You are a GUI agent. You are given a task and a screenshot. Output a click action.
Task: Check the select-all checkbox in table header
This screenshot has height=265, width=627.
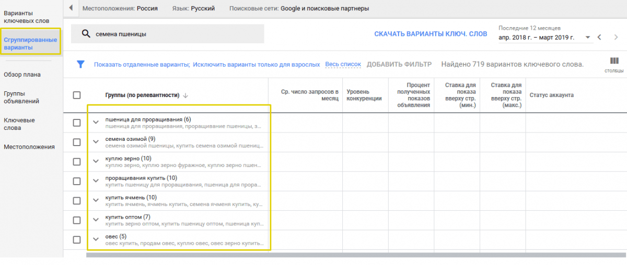[x=77, y=95]
